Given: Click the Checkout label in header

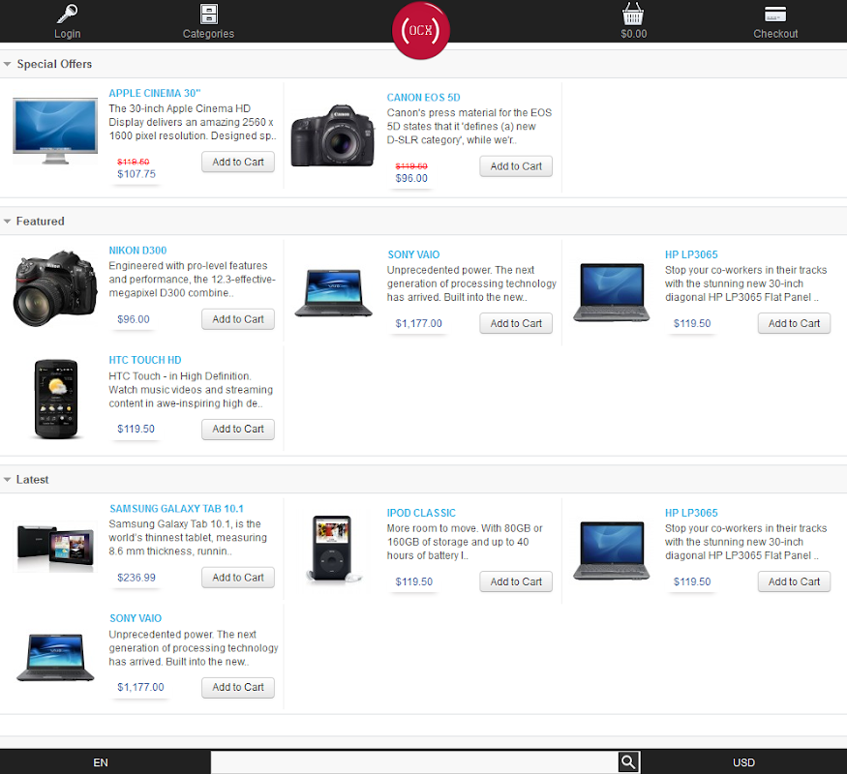Looking at the screenshot, I should click(775, 34).
